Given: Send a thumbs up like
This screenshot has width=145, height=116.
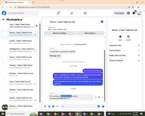Looking at the screenshot, I should (103, 106).
